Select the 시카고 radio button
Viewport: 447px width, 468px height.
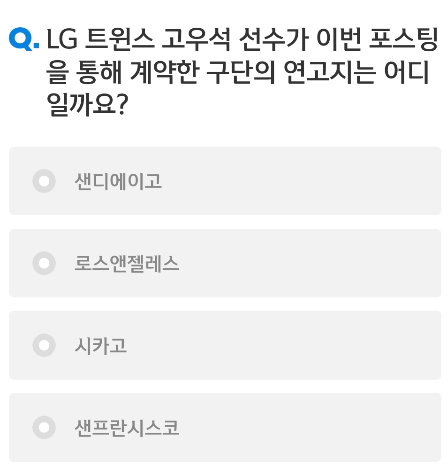(x=44, y=345)
